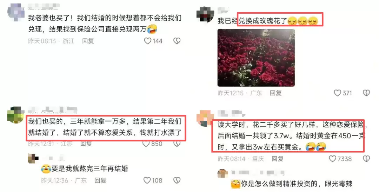Tap broken heart beside 371 likes

(x=366, y=93)
